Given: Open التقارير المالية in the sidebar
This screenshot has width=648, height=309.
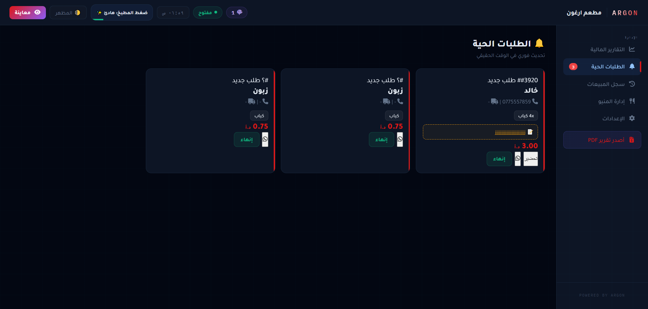Looking at the screenshot, I should pyautogui.click(x=607, y=50).
